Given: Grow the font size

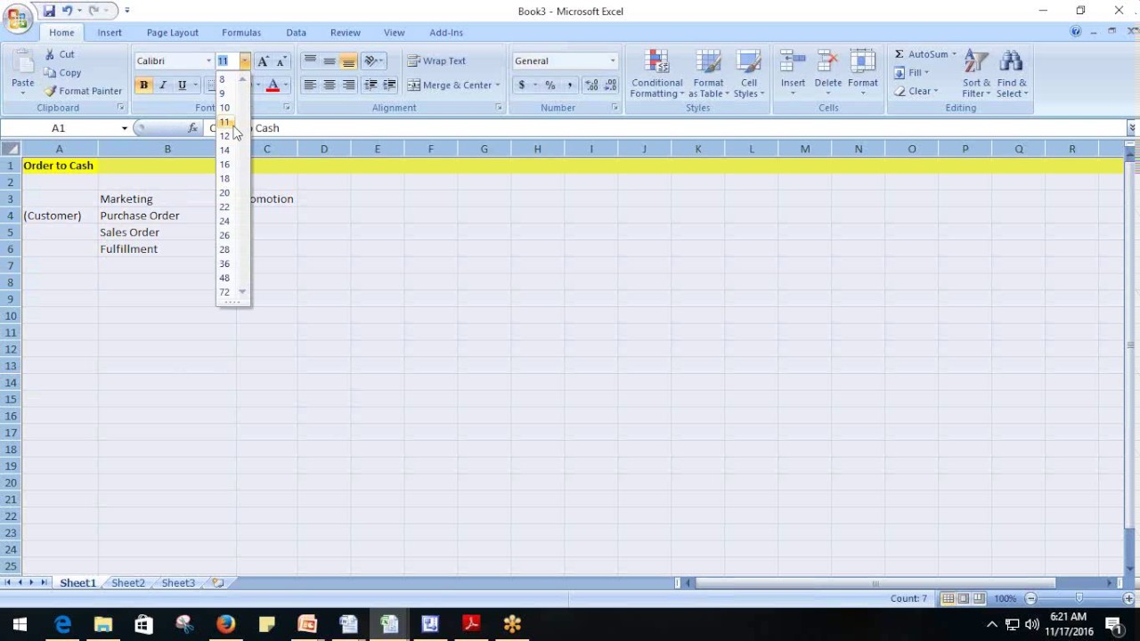Looking at the screenshot, I should 263,61.
